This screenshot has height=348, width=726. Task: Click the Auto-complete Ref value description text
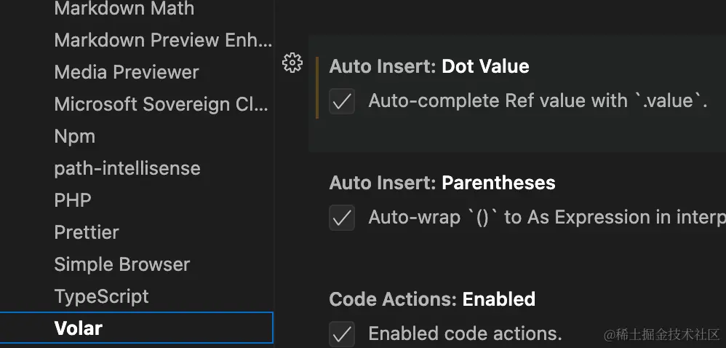click(538, 100)
